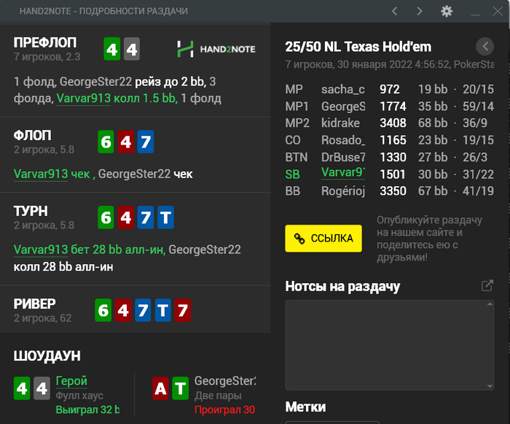Click Метки heading
This screenshot has height=424, width=510.
[305, 407]
